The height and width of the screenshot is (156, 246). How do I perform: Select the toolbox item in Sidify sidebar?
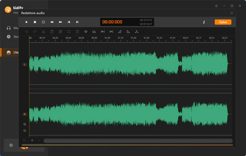[9, 52]
